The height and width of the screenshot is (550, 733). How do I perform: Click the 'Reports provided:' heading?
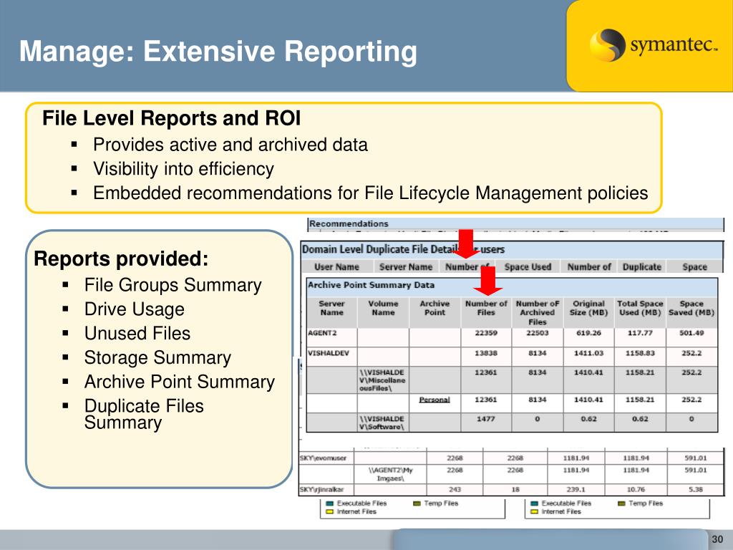coord(121,259)
